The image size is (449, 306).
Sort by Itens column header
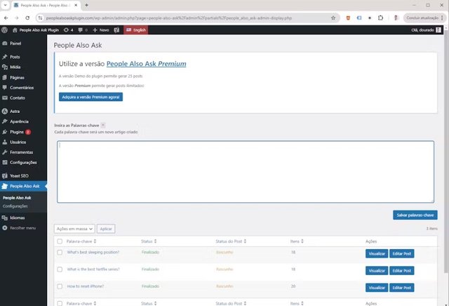(x=297, y=241)
